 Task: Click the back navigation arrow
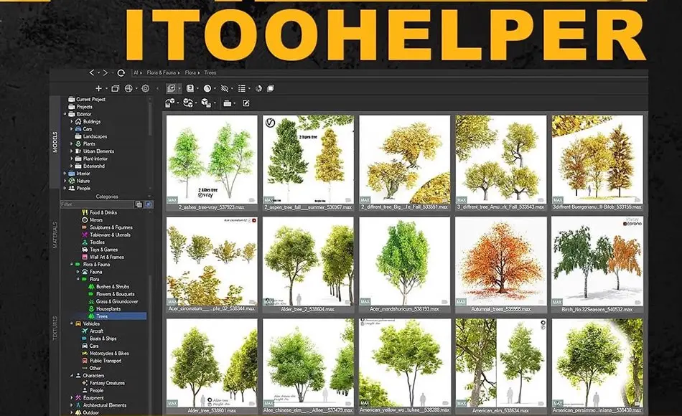coord(92,72)
